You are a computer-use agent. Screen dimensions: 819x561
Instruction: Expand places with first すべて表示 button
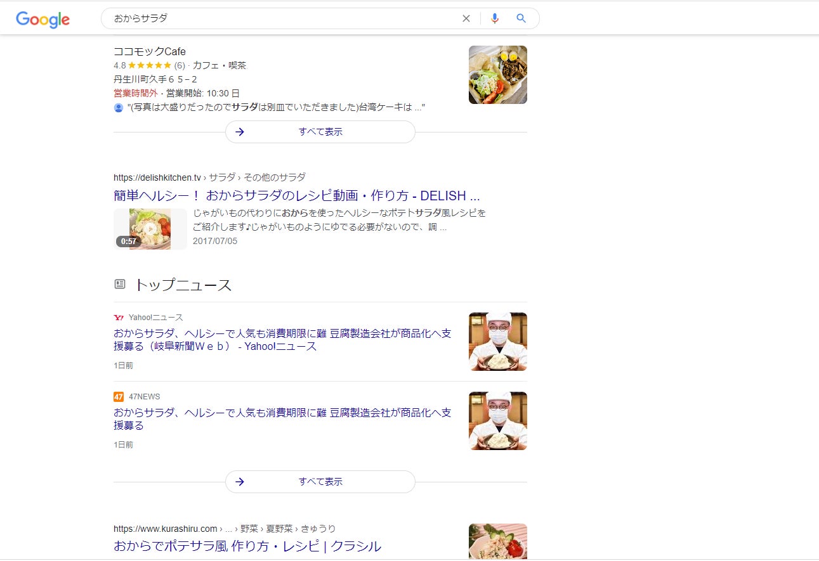pos(320,132)
